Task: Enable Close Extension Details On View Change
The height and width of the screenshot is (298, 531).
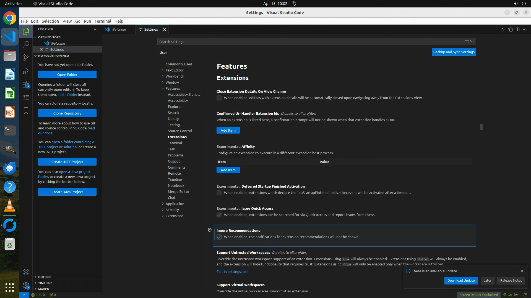Action: tap(219, 98)
